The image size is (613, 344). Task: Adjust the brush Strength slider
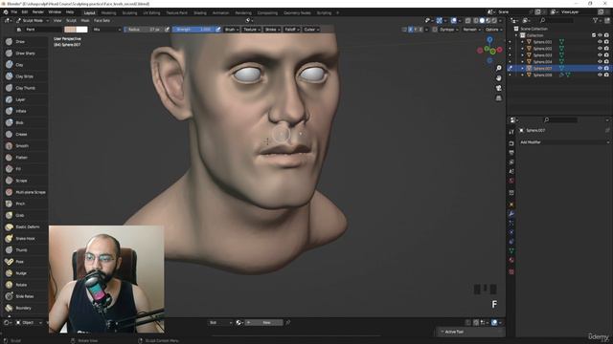pyautogui.click(x=193, y=30)
